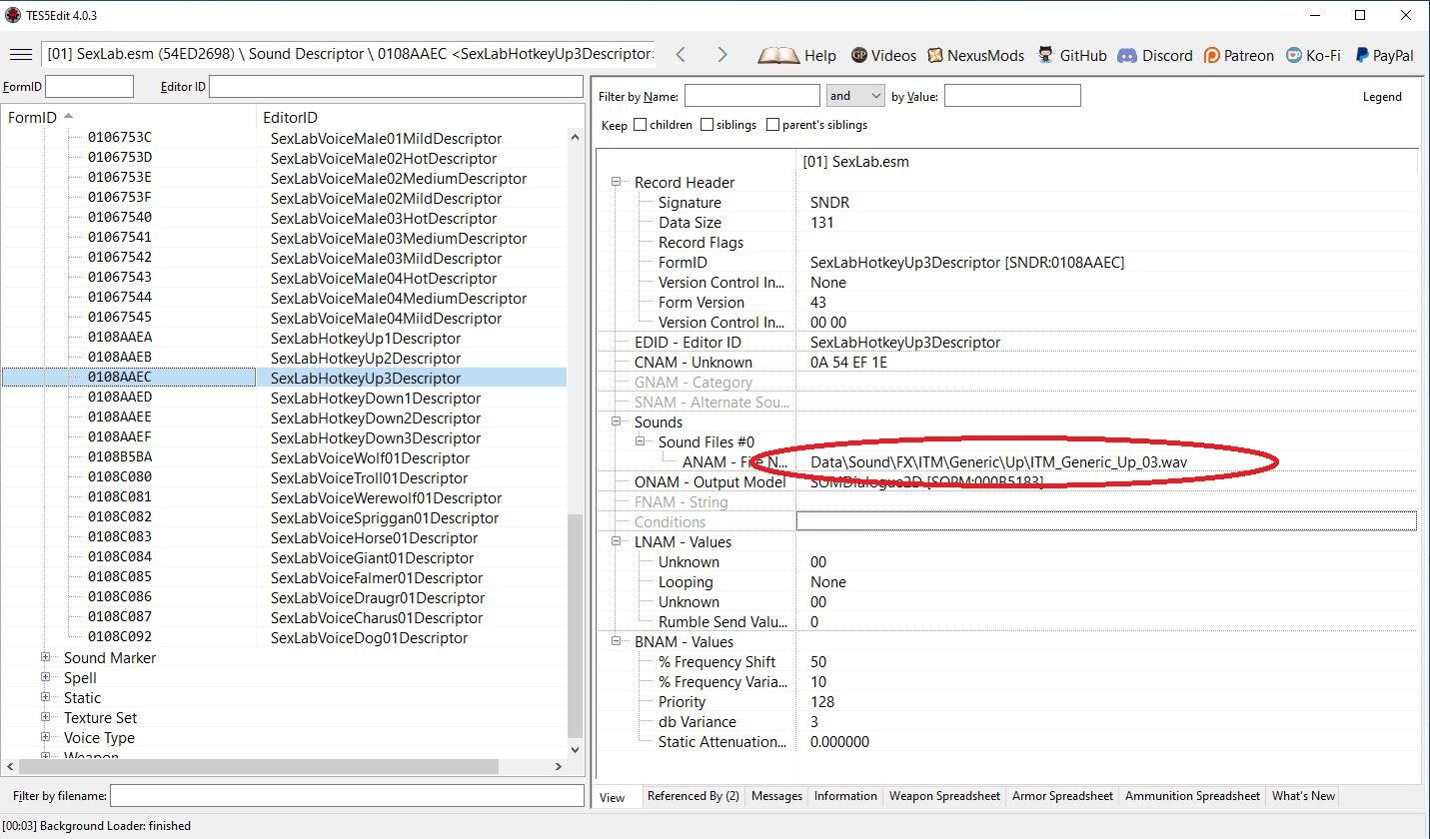Image resolution: width=1430 pixels, height=839 pixels.
Task: Expand the Spell tree node
Action: (45, 677)
